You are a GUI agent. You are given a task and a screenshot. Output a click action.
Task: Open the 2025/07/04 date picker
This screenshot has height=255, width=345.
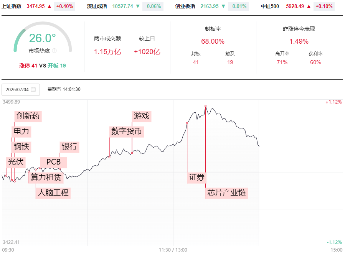point(17,90)
